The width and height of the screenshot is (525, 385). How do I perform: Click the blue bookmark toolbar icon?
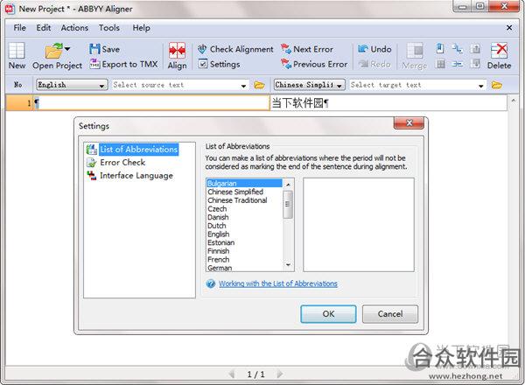pos(440,48)
